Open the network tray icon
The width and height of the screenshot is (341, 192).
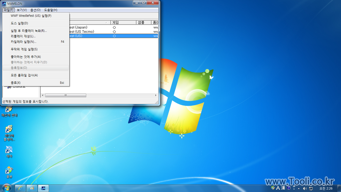[311, 188]
